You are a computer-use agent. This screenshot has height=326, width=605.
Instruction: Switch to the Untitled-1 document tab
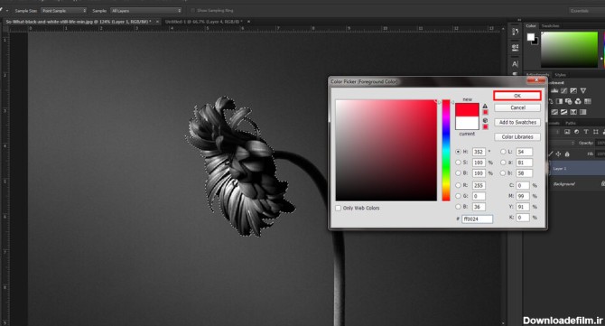[x=204, y=22]
